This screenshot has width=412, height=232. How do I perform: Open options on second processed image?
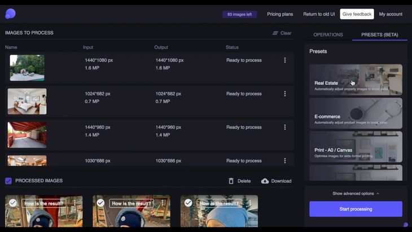point(163,203)
